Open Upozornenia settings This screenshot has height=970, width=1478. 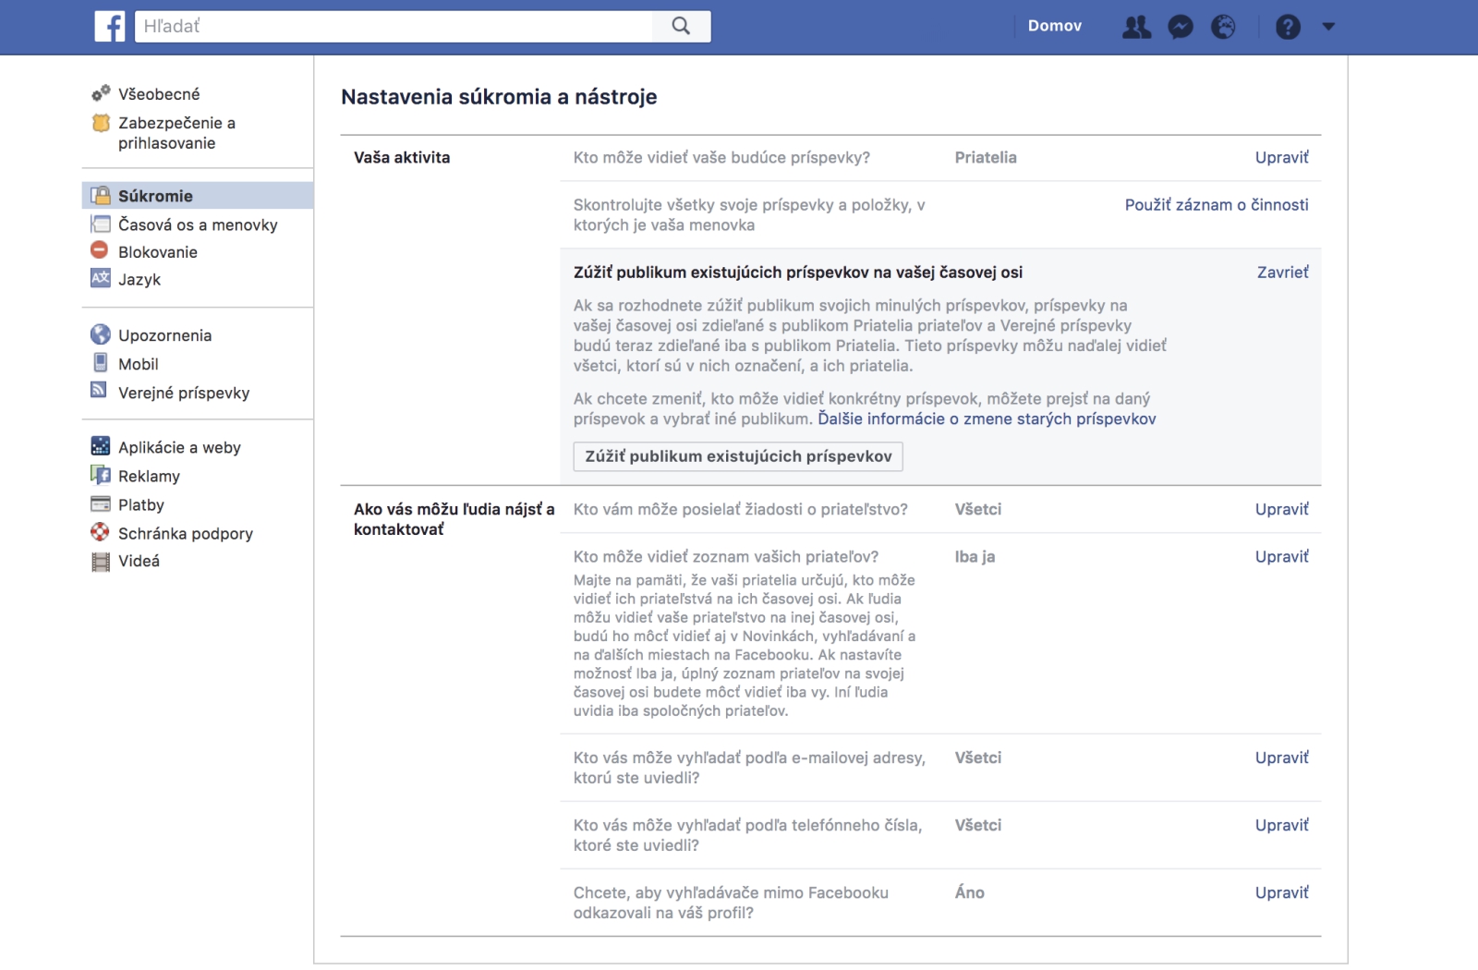point(164,335)
